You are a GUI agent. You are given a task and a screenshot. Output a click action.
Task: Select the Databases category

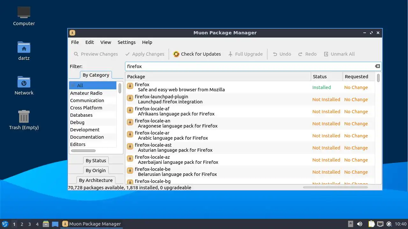coord(93,115)
